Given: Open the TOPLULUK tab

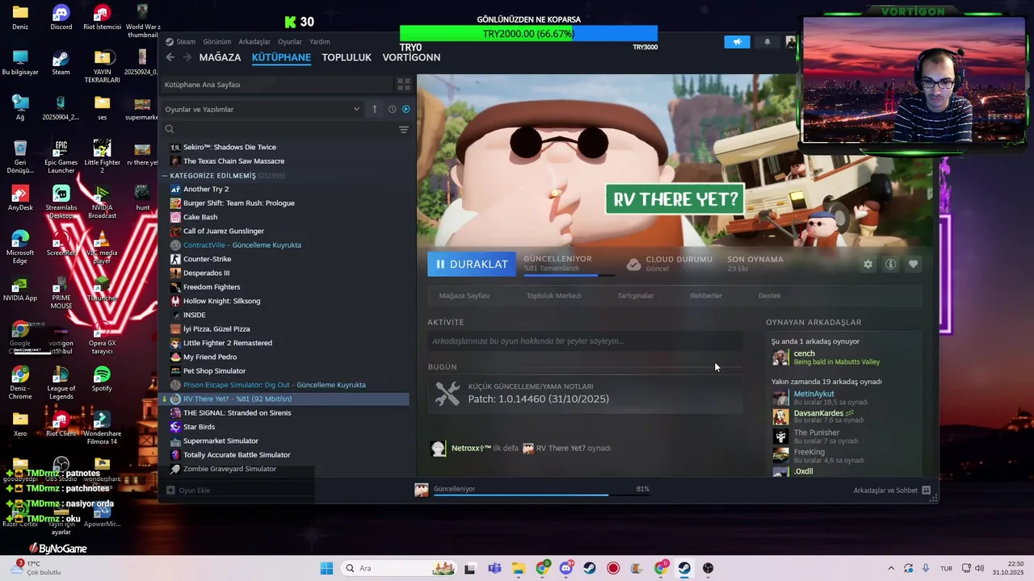Looking at the screenshot, I should pos(347,57).
